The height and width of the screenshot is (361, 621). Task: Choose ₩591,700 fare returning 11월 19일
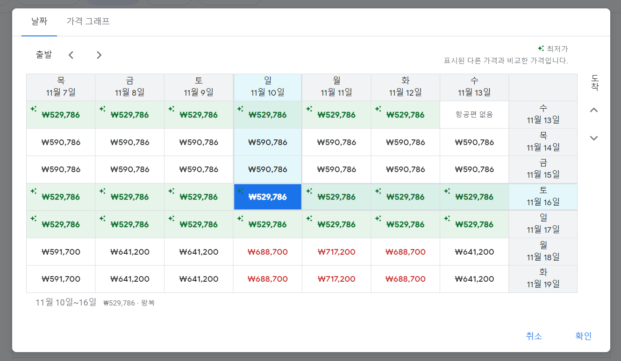61,279
